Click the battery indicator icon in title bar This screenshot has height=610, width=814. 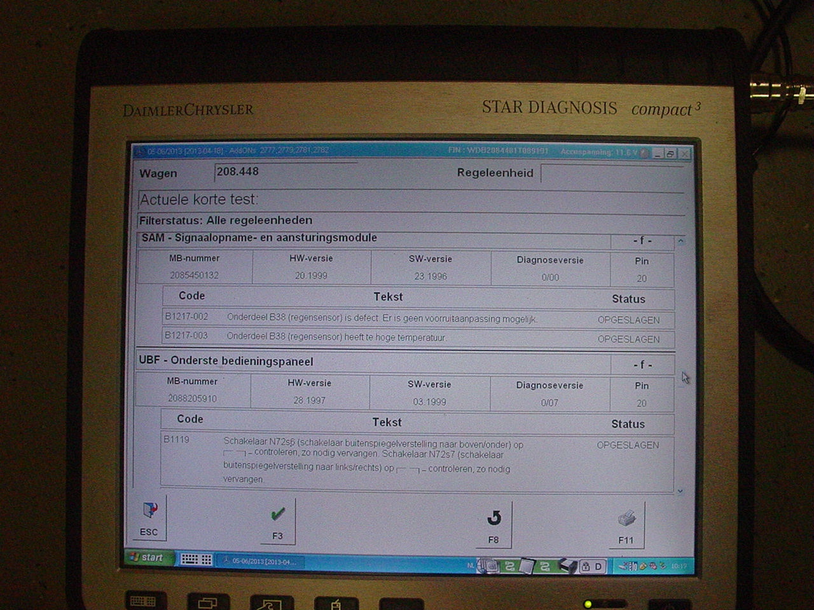click(645, 153)
